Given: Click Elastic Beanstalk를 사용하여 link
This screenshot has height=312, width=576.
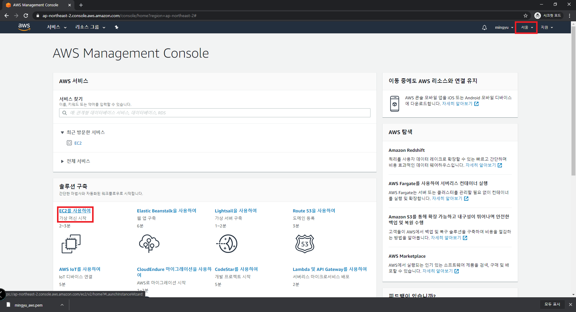Looking at the screenshot, I should click(166, 211).
